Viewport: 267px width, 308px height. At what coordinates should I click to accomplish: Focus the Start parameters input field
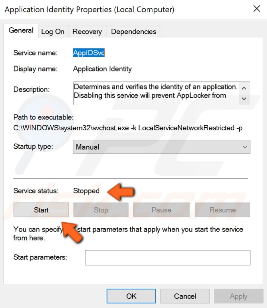167,257
